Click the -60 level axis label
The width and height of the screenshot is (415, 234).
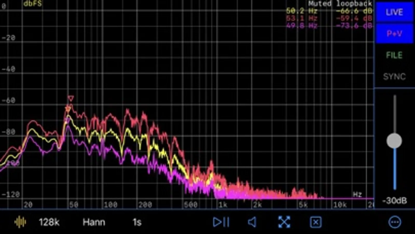coord(9,100)
